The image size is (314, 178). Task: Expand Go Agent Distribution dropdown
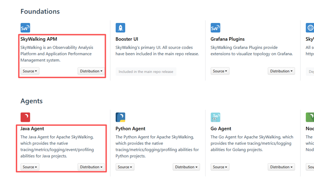pyautogui.click(x=281, y=167)
